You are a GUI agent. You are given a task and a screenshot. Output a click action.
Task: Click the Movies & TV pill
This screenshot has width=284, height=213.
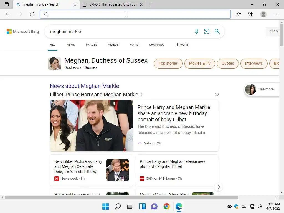[200, 64]
